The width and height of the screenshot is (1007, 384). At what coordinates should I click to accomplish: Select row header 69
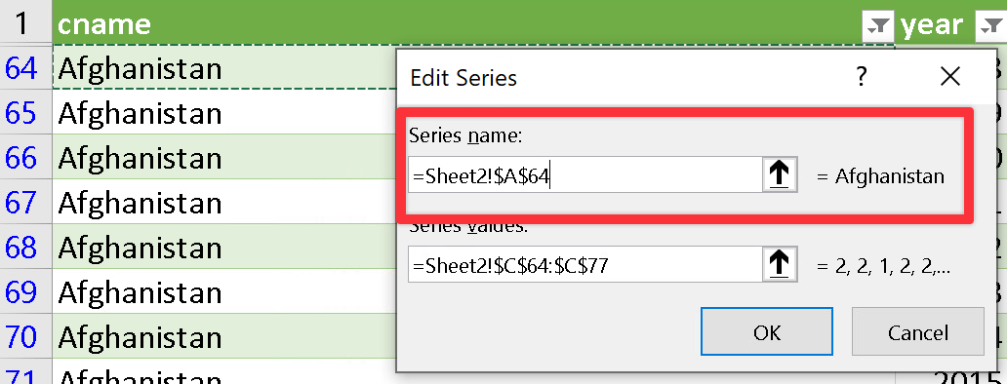click(21, 291)
